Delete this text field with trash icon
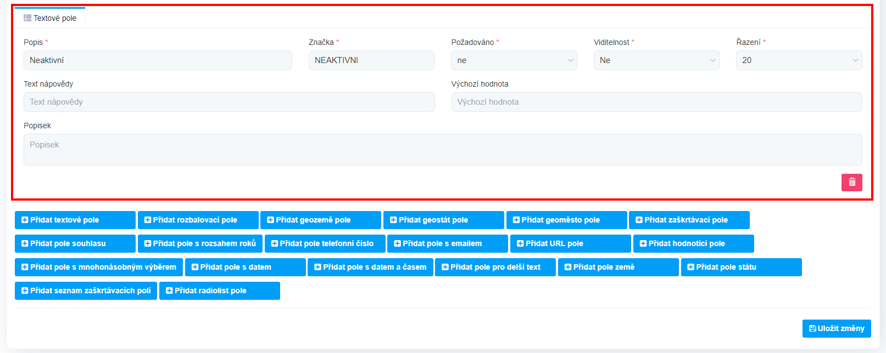Viewport: 886px width, 353px height. tap(851, 183)
